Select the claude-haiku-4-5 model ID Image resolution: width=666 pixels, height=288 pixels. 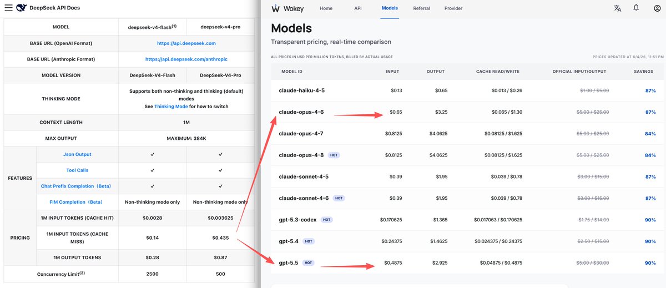pos(301,90)
